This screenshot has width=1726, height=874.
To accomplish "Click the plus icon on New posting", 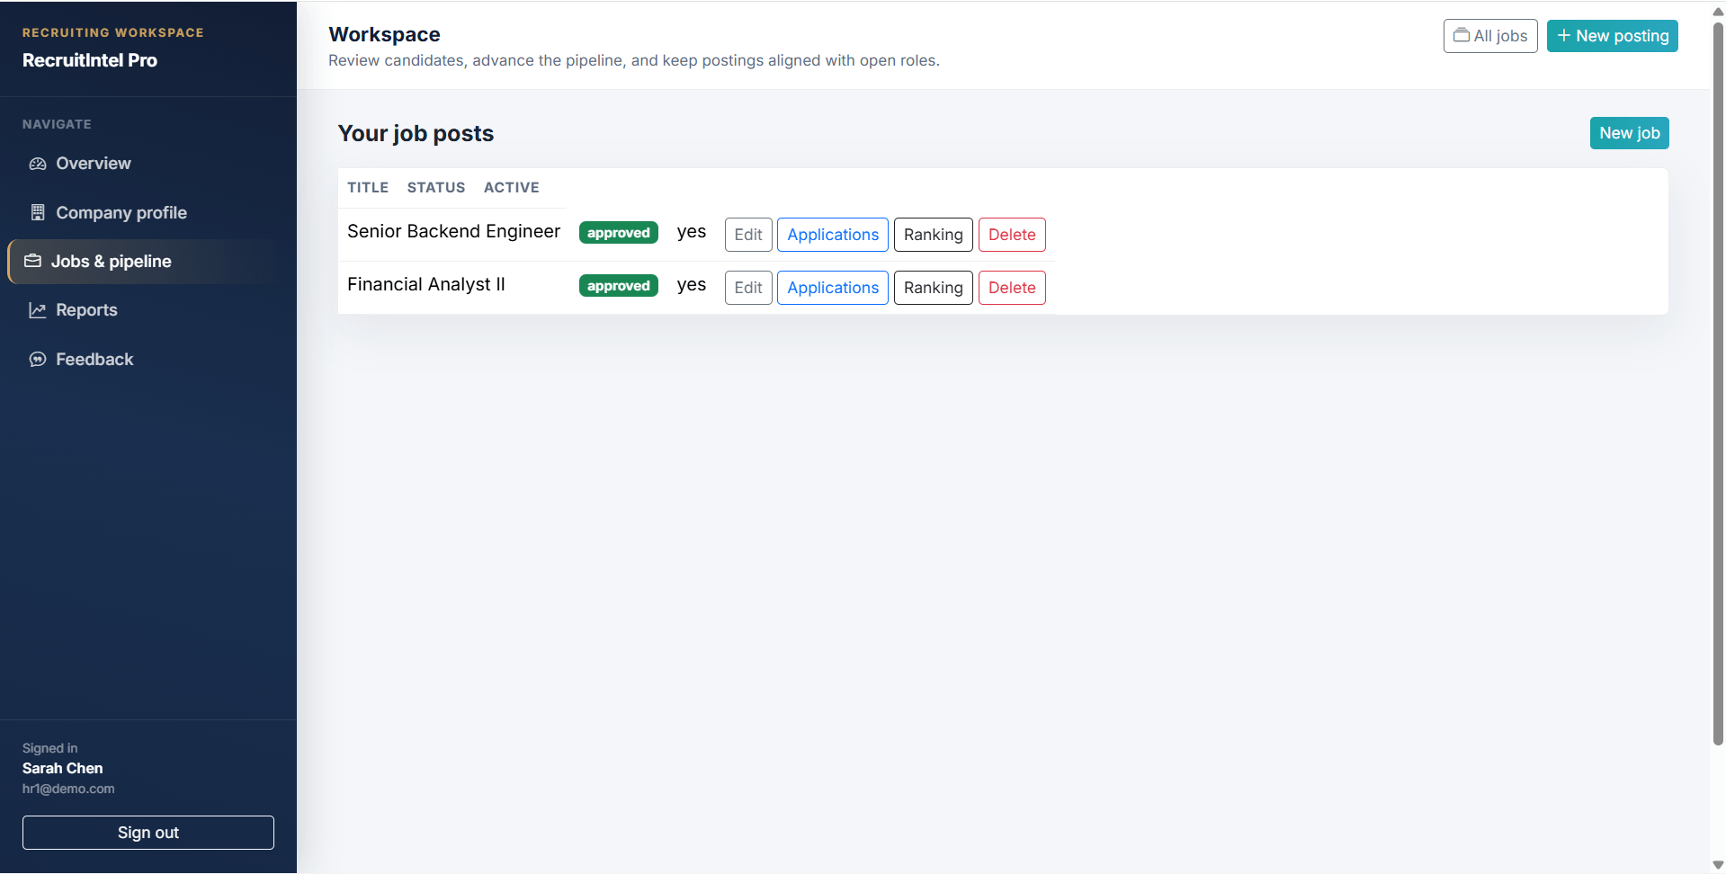I will pyautogui.click(x=1564, y=36).
